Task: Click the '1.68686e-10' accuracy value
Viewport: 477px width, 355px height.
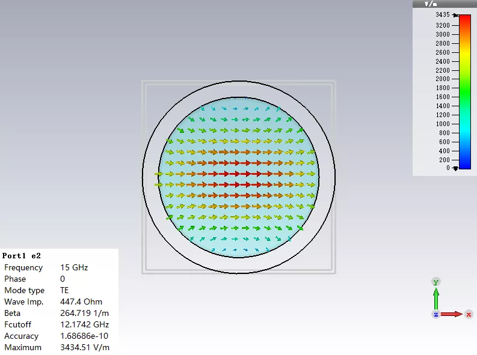Action: click(x=84, y=336)
